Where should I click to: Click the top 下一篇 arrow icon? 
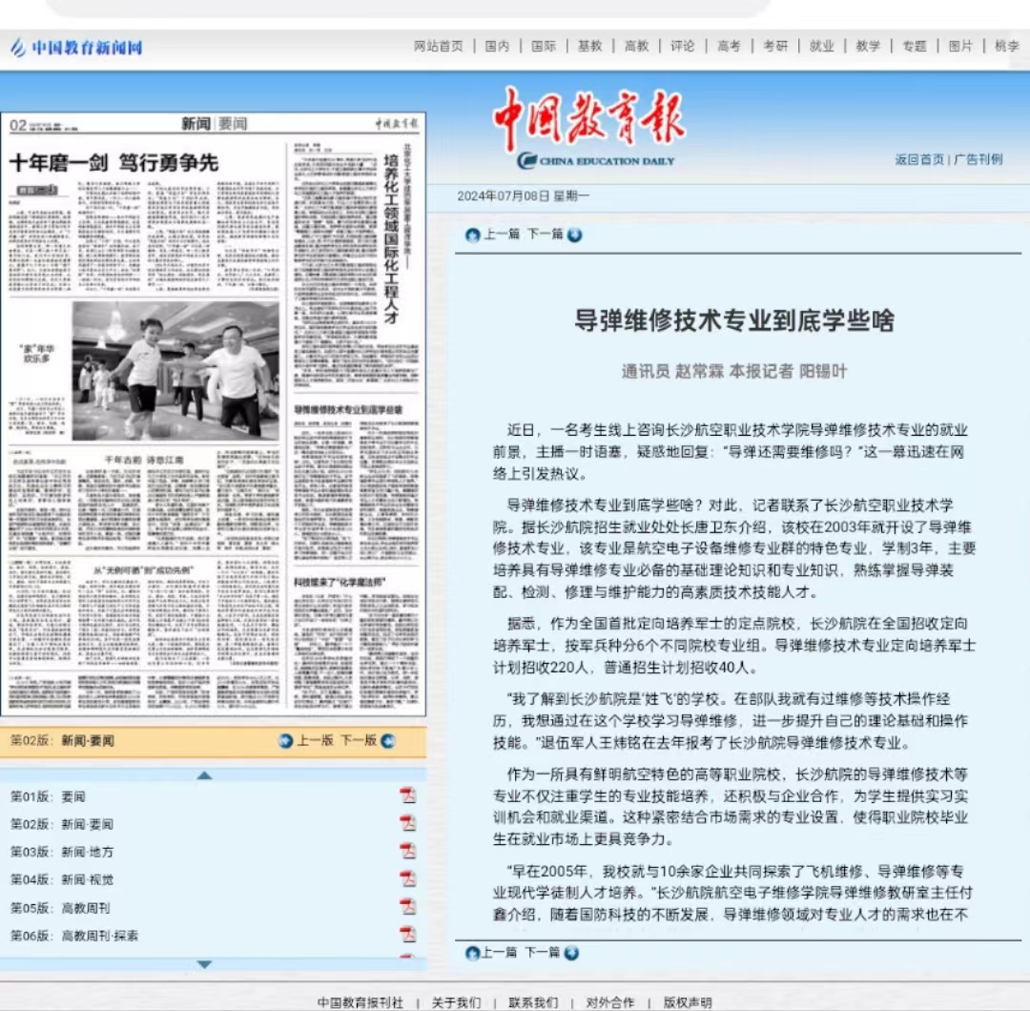tap(575, 236)
